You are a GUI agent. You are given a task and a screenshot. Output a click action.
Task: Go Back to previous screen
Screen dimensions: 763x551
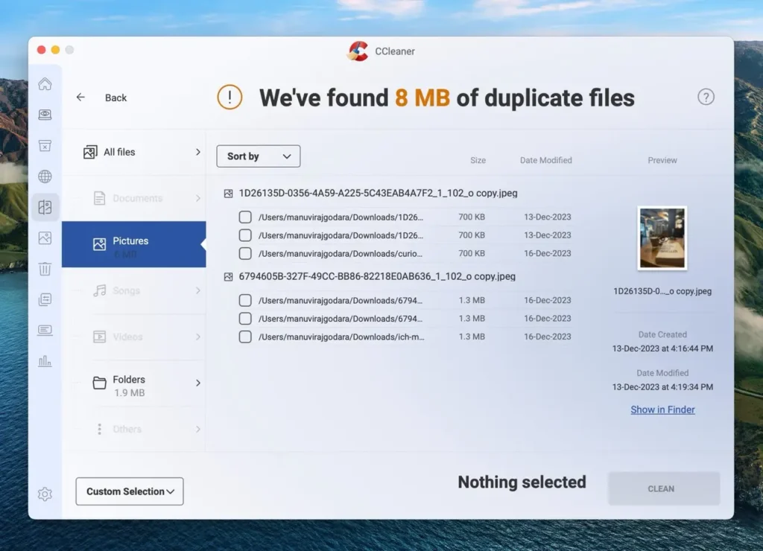pyautogui.click(x=102, y=98)
